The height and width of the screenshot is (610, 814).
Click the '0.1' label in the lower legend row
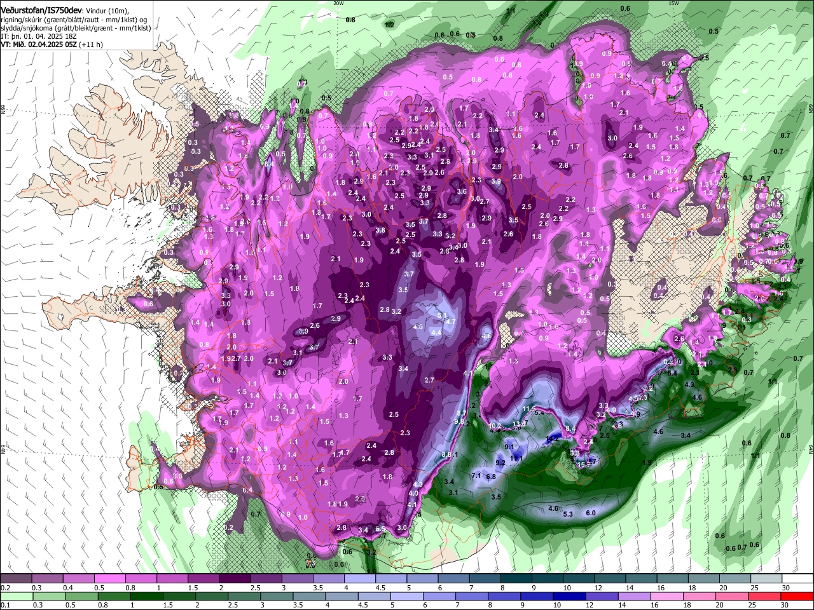(x=5, y=605)
